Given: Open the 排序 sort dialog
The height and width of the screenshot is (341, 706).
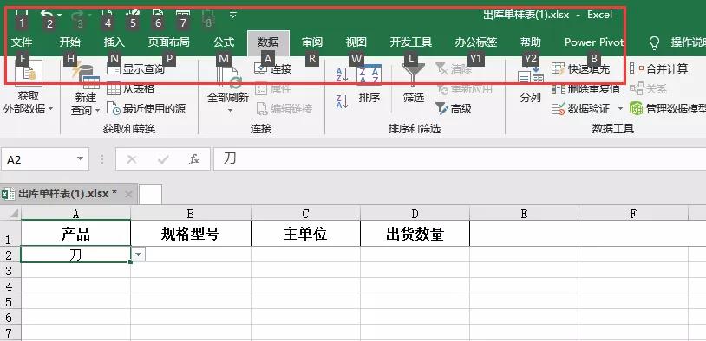Looking at the screenshot, I should [369, 84].
